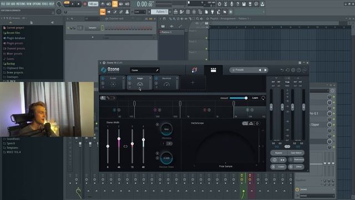This screenshot has height=200, width=355.
Task: Open the Pattern 1 selector dropdown
Action: (159, 12)
